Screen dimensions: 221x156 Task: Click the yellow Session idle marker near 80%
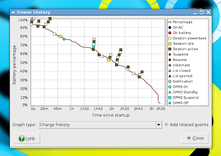60,37
